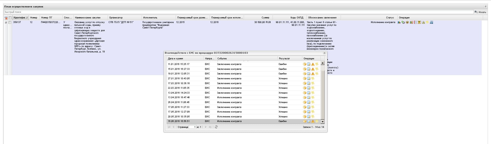Screen dimensions: 491x144
Task: Click the note icon for 26.04.2016 11:06:45 event
Action: [313, 102]
